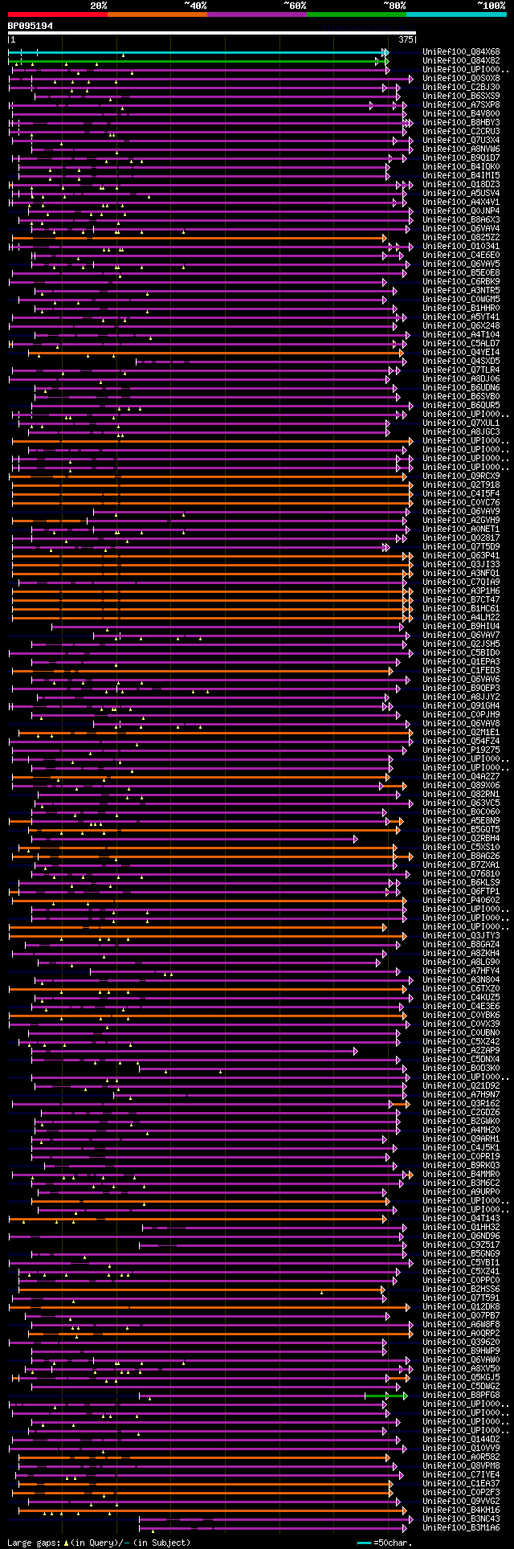Image resolution: width=514 pixels, height=1549 pixels.
Task: Select the UniRef100_B5E0E8 label
Action: tap(461, 273)
